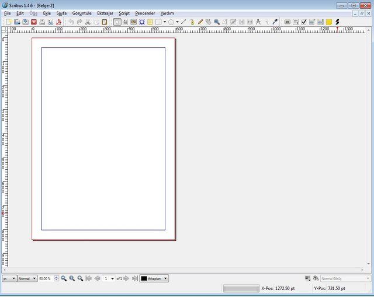374x297 pixels.
Task: Insert a PDF combo box
Action: [312, 22]
